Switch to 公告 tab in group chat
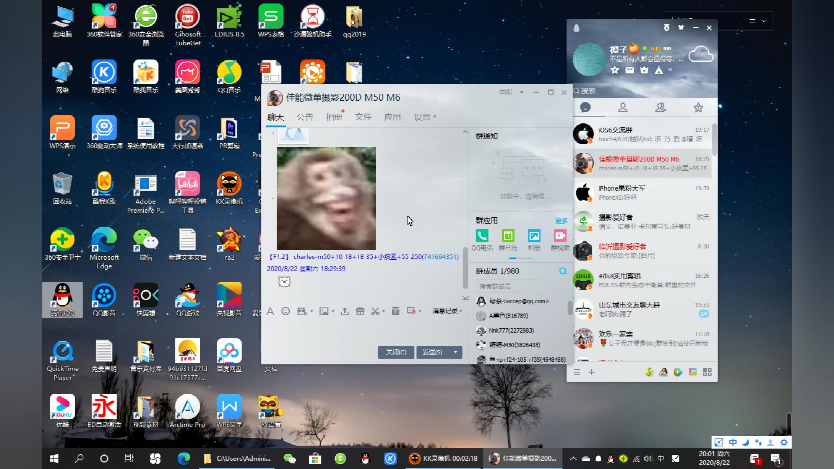834x469 pixels. 304,117
